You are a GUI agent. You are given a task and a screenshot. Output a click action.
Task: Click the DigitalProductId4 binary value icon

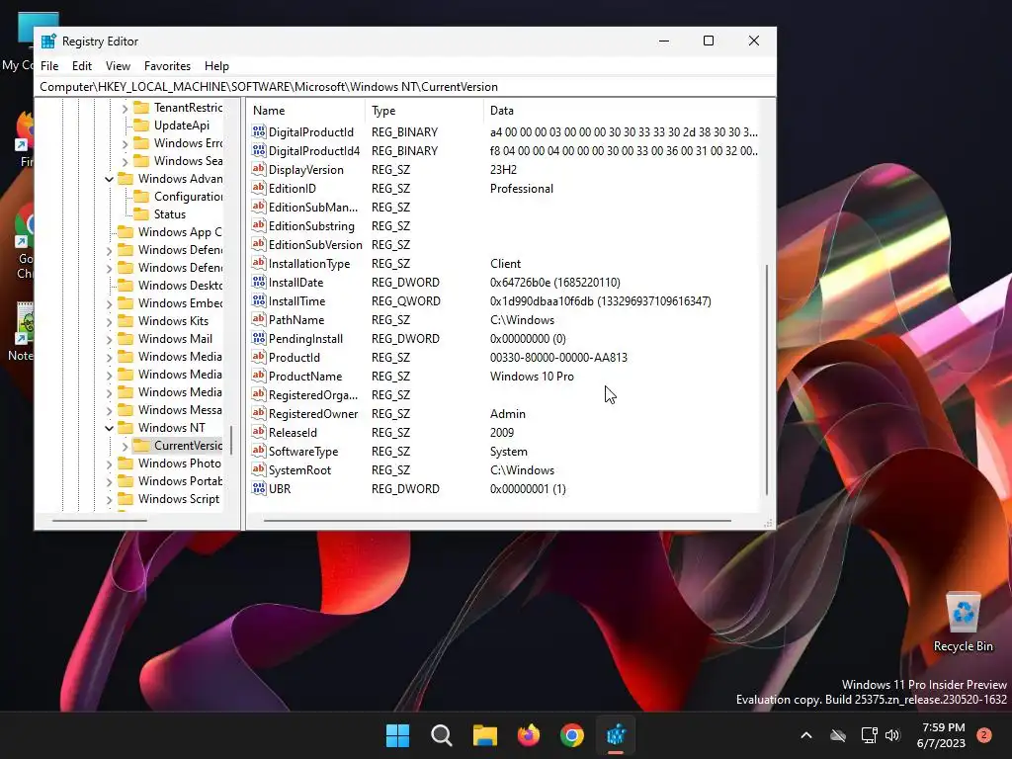coord(259,150)
